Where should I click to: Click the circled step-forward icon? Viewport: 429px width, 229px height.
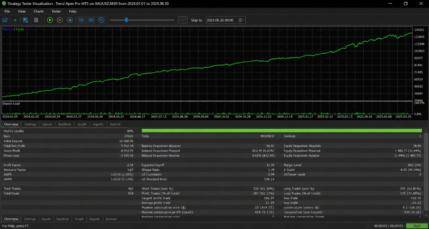(x=101, y=20)
